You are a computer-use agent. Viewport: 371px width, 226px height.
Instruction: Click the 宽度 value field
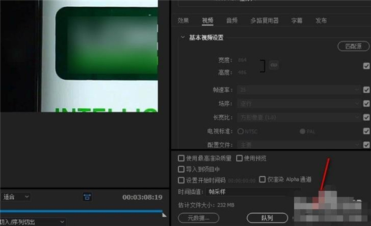click(242, 60)
